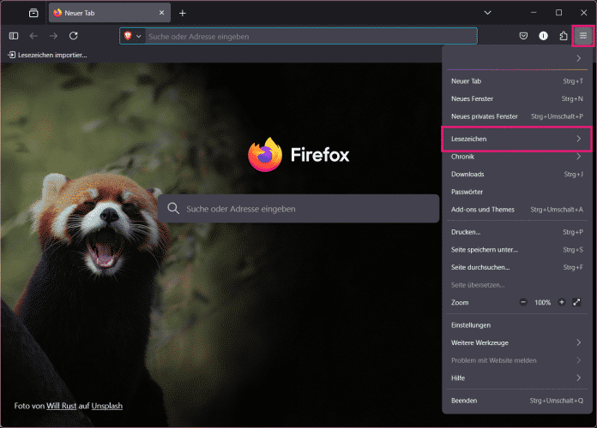Select Add-ons und Themes entry
597x428 pixels.
click(x=483, y=209)
